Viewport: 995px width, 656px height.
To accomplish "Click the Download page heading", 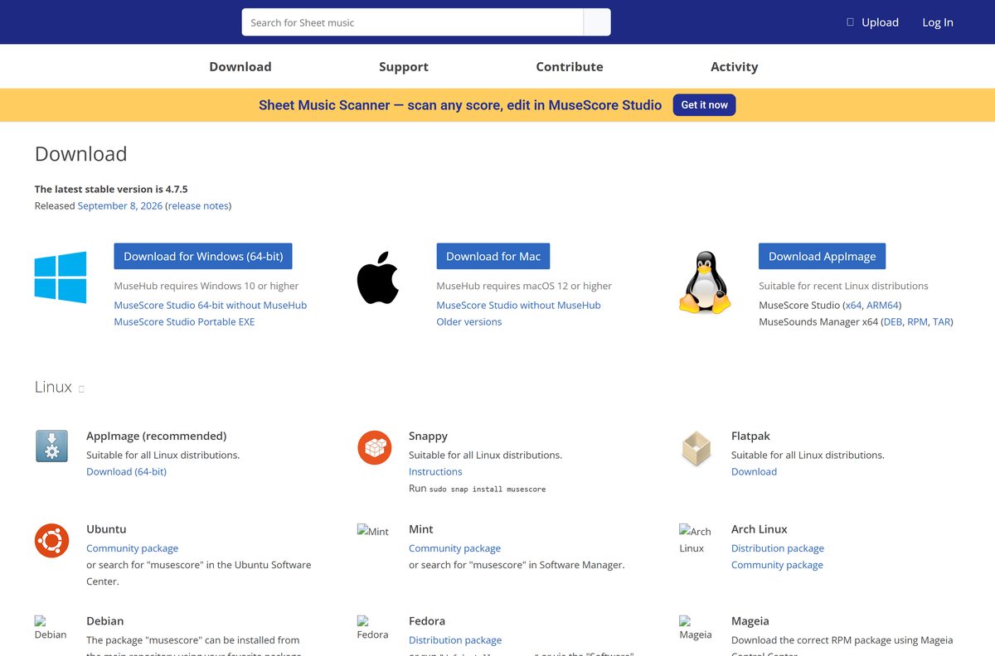I will coord(80,154).
